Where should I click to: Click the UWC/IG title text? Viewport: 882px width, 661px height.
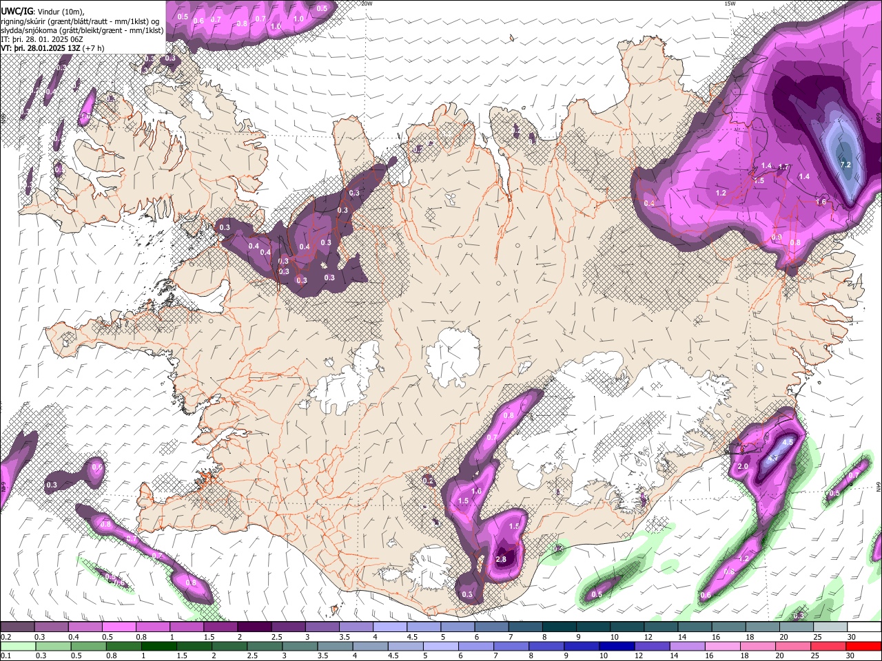point(17,11)
